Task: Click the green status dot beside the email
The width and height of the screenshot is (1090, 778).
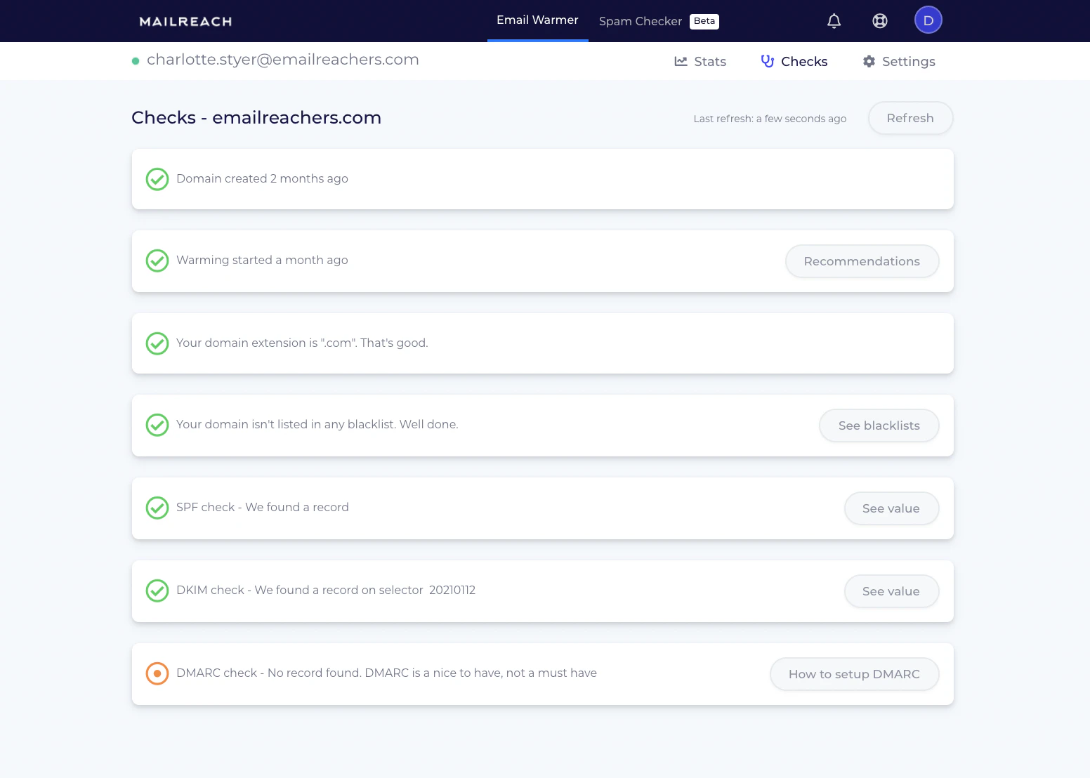Action: coord(136,60)
